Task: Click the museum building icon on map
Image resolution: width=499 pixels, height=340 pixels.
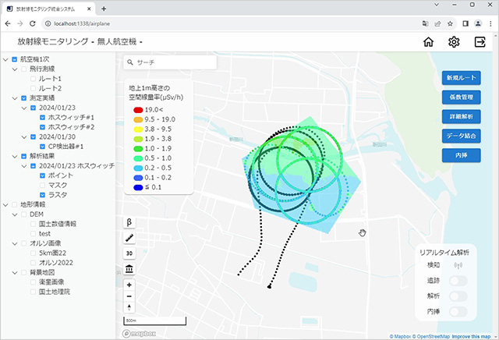Action: point(129,269)
